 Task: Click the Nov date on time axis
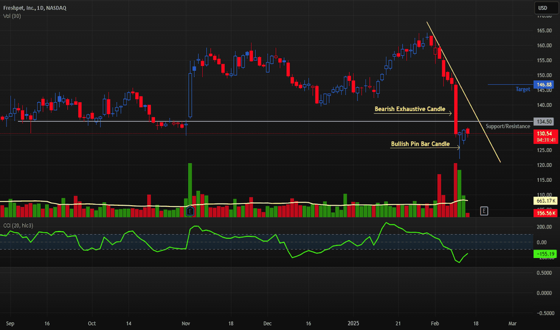(186, 323)
